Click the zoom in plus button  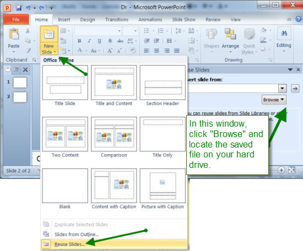click(282, 170)
